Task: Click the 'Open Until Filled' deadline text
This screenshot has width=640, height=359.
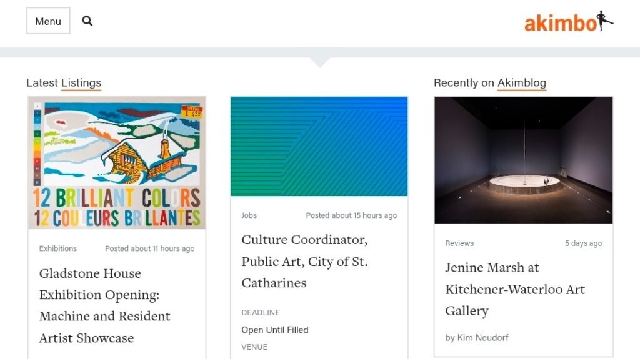Action: (275, 330)
